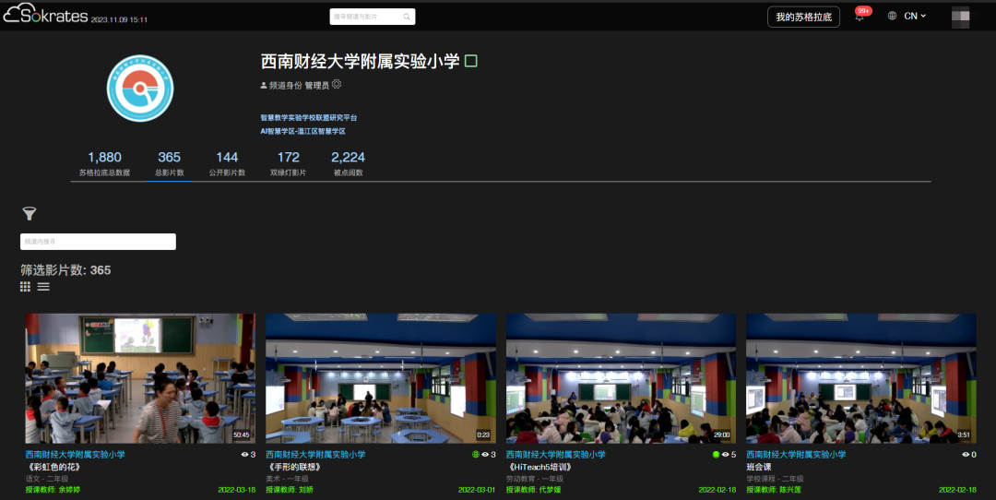Screen dimensions: 996x500
Task: Click the green dot on HiTeach5培训 video
Action: pyautogui.click(x=716, y=455)
